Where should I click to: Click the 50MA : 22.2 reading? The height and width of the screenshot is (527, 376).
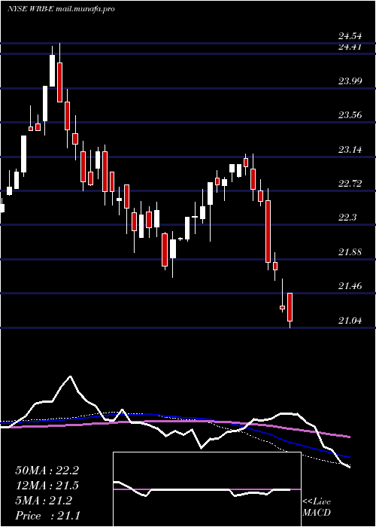[x=47, y=471]
